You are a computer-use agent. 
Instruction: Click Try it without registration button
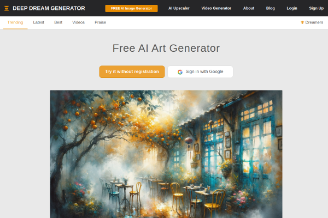[132, 71]
